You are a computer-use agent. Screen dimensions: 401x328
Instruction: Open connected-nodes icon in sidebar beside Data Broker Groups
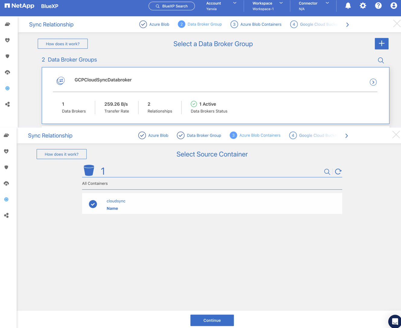tap(8, 104)
